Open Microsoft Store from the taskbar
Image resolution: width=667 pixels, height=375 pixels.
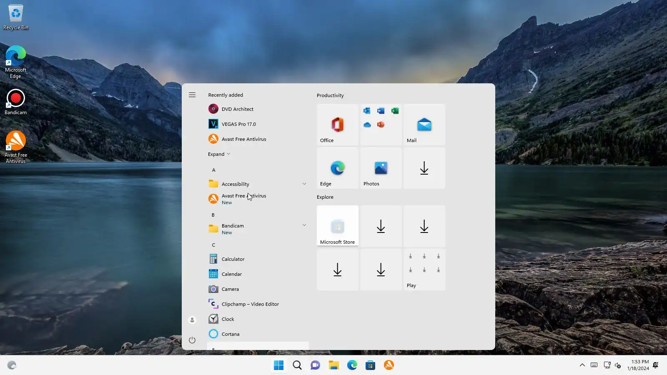[371, 365]
